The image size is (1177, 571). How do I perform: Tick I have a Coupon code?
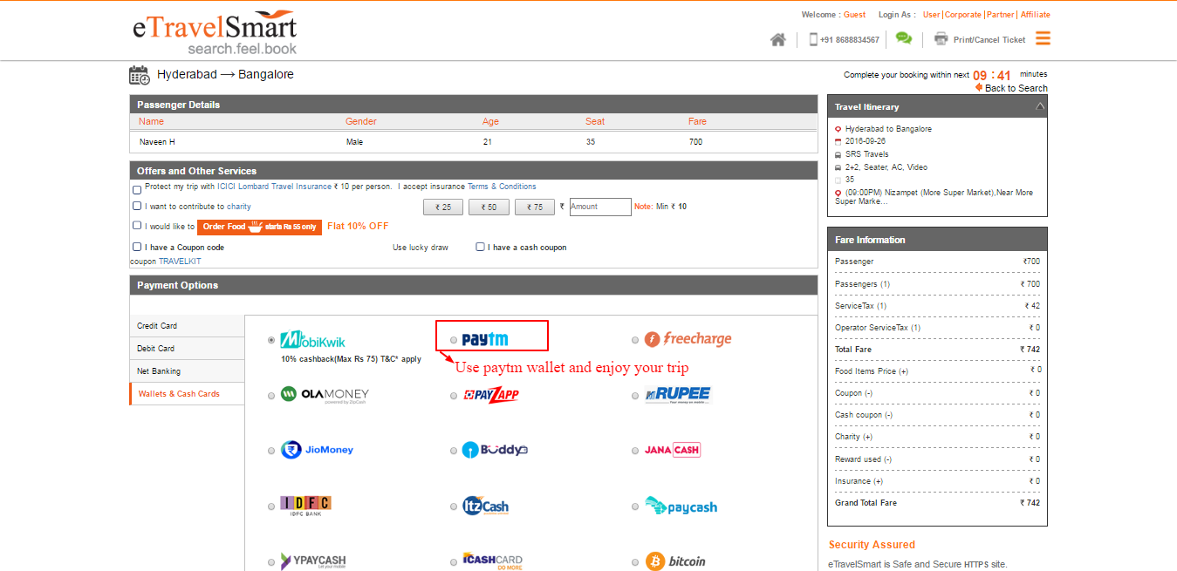(x=137, y=247)
